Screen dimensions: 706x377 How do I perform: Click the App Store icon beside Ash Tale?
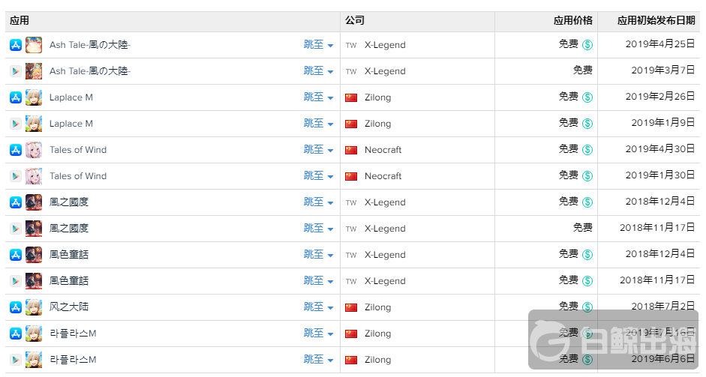(16, 45)
